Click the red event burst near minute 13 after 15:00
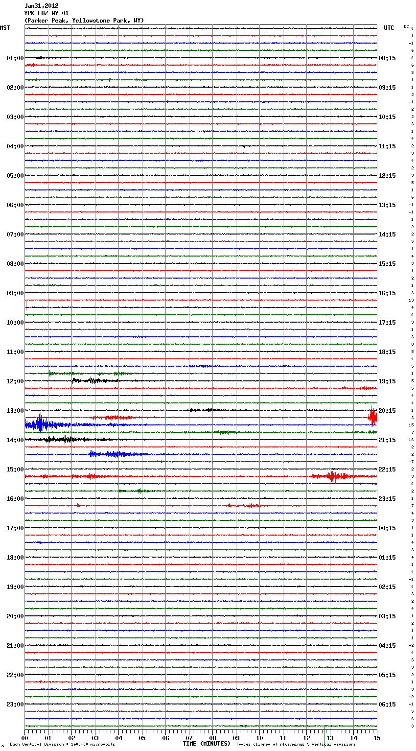This screenshot has height=751, width=416. 334,476
